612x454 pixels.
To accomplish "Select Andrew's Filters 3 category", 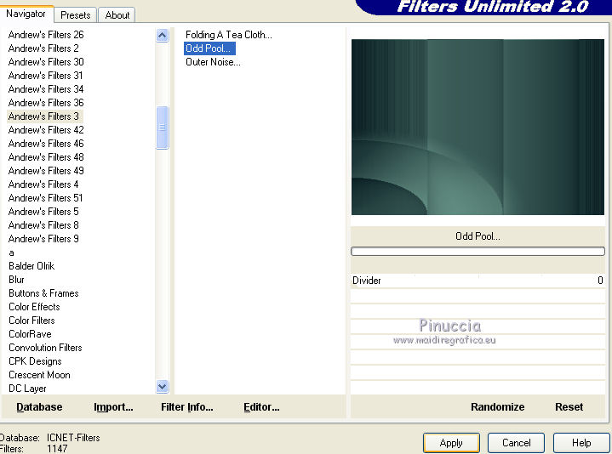I will 44,116.
